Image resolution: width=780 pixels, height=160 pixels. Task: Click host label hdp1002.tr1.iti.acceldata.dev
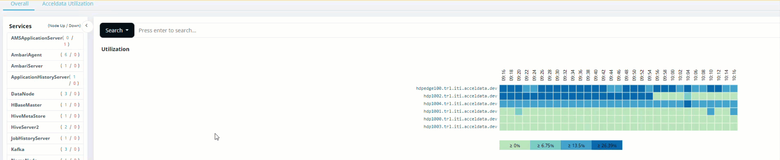pyautogui.click(x=460, y=96)
